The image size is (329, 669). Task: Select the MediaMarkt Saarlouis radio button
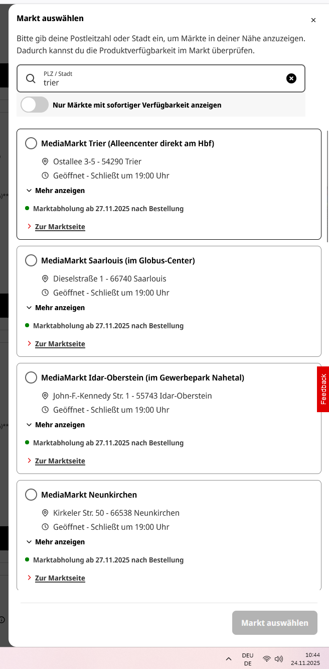tap(31, 260)
